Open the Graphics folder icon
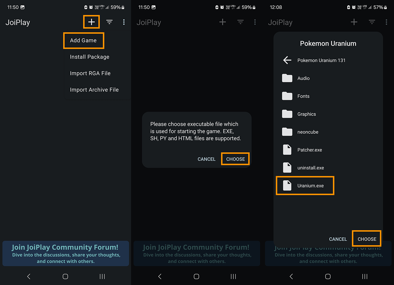The width and height of the screenshot is (394, 285). 287,114
